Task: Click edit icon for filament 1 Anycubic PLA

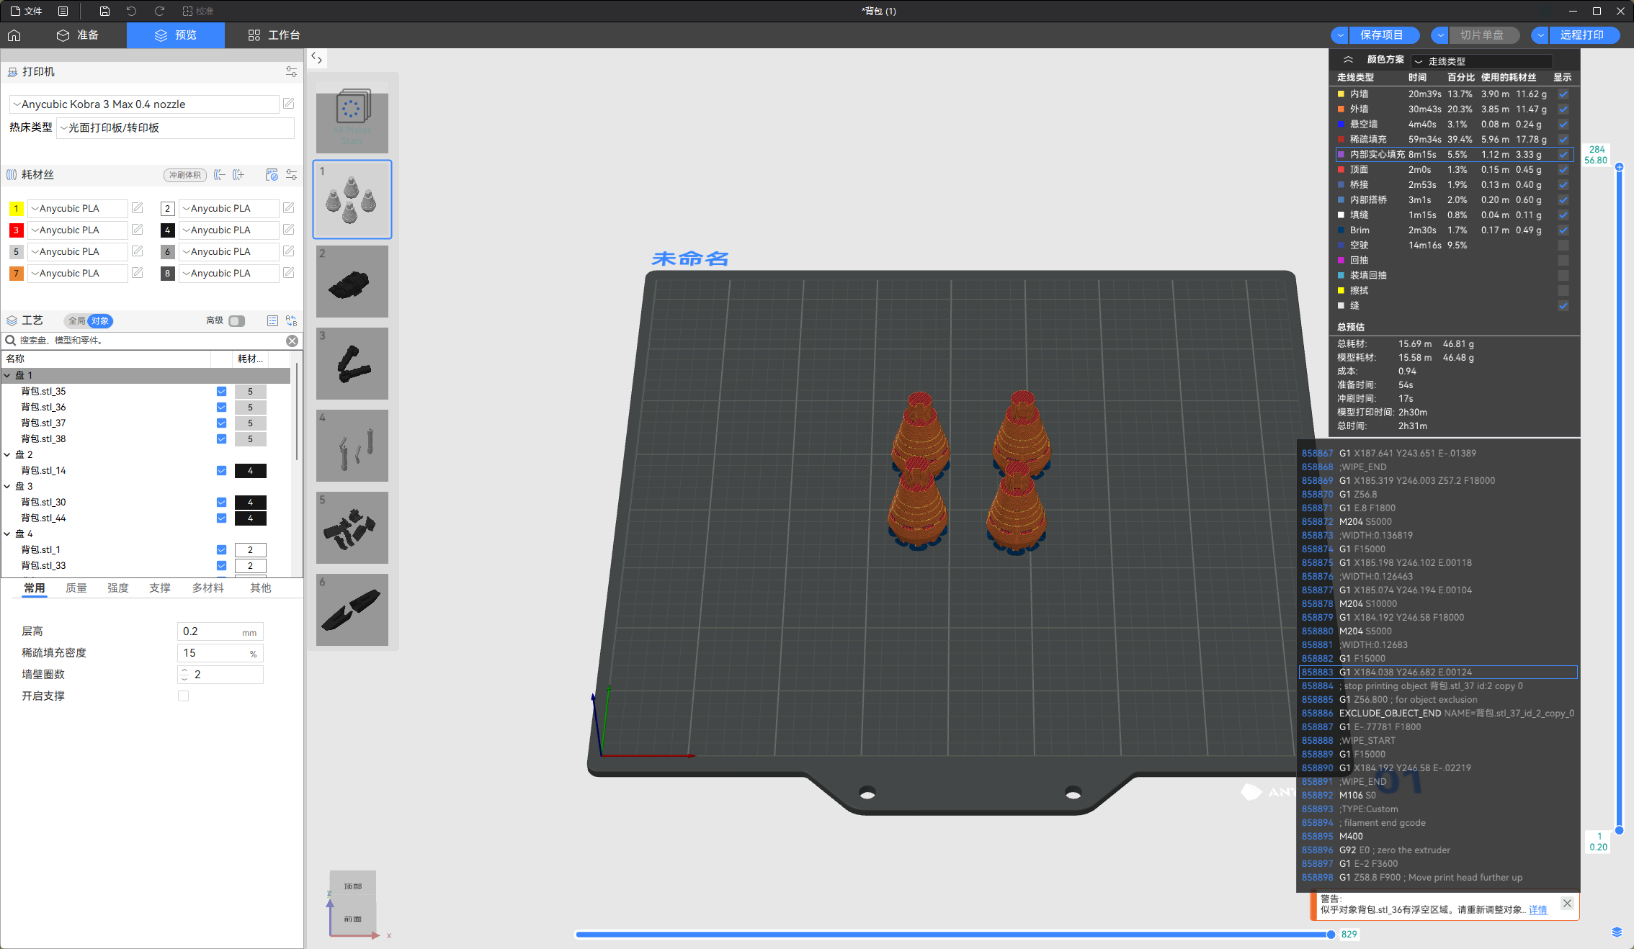Action: (x=138, y=208)
